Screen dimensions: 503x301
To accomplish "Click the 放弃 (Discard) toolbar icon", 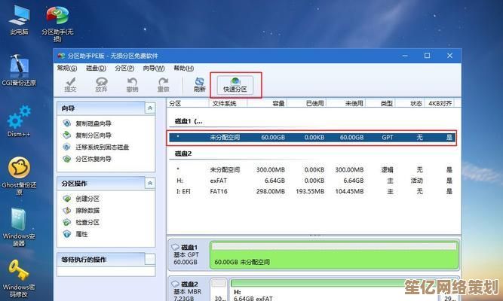I will [x=101, y=84].
